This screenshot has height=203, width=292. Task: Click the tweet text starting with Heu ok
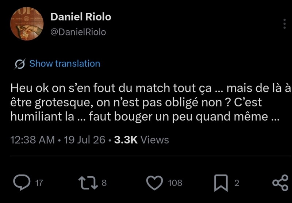tap(150, 103)
